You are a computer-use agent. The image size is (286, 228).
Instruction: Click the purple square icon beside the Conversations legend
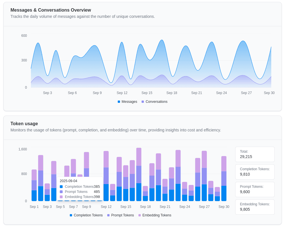(x=143, y=102)
